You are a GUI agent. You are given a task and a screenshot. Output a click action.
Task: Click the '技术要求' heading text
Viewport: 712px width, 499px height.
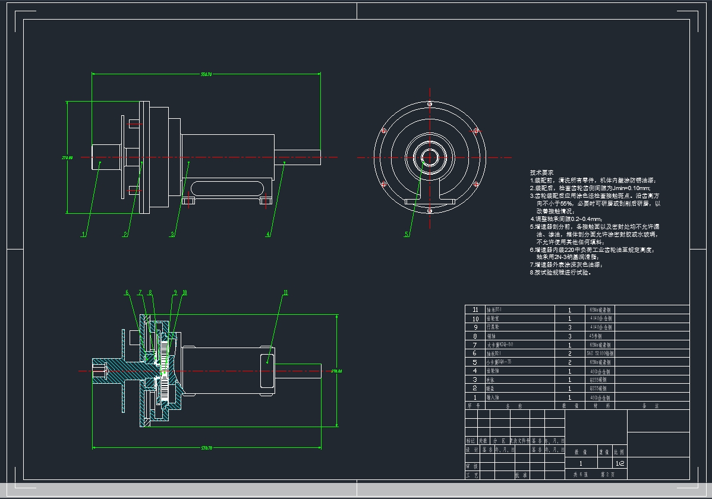click(x=541, y=172)
